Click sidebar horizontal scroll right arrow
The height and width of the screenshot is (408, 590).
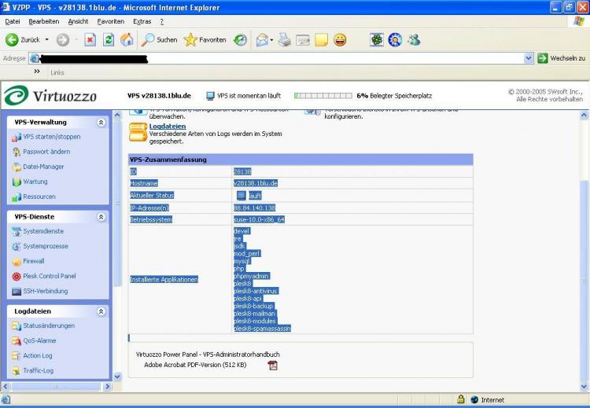tap(107, 386)
